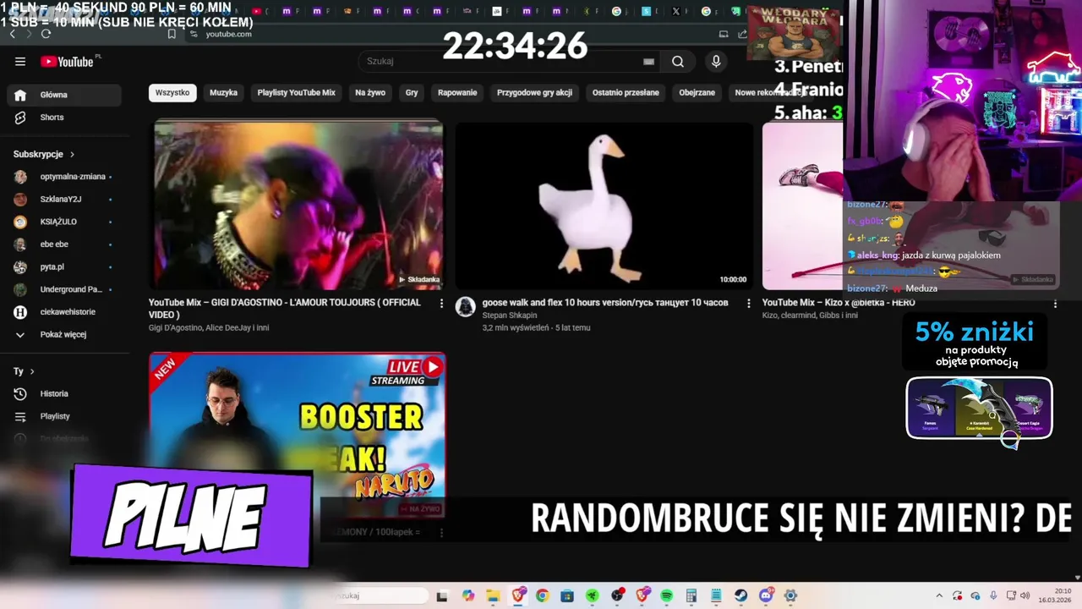Select the Gry filter chip

(x=412, y=92)
